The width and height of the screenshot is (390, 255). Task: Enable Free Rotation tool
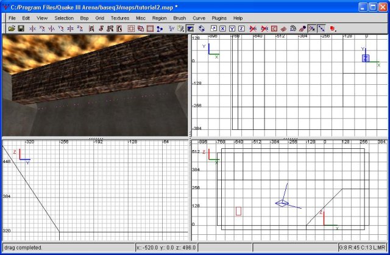202,29
